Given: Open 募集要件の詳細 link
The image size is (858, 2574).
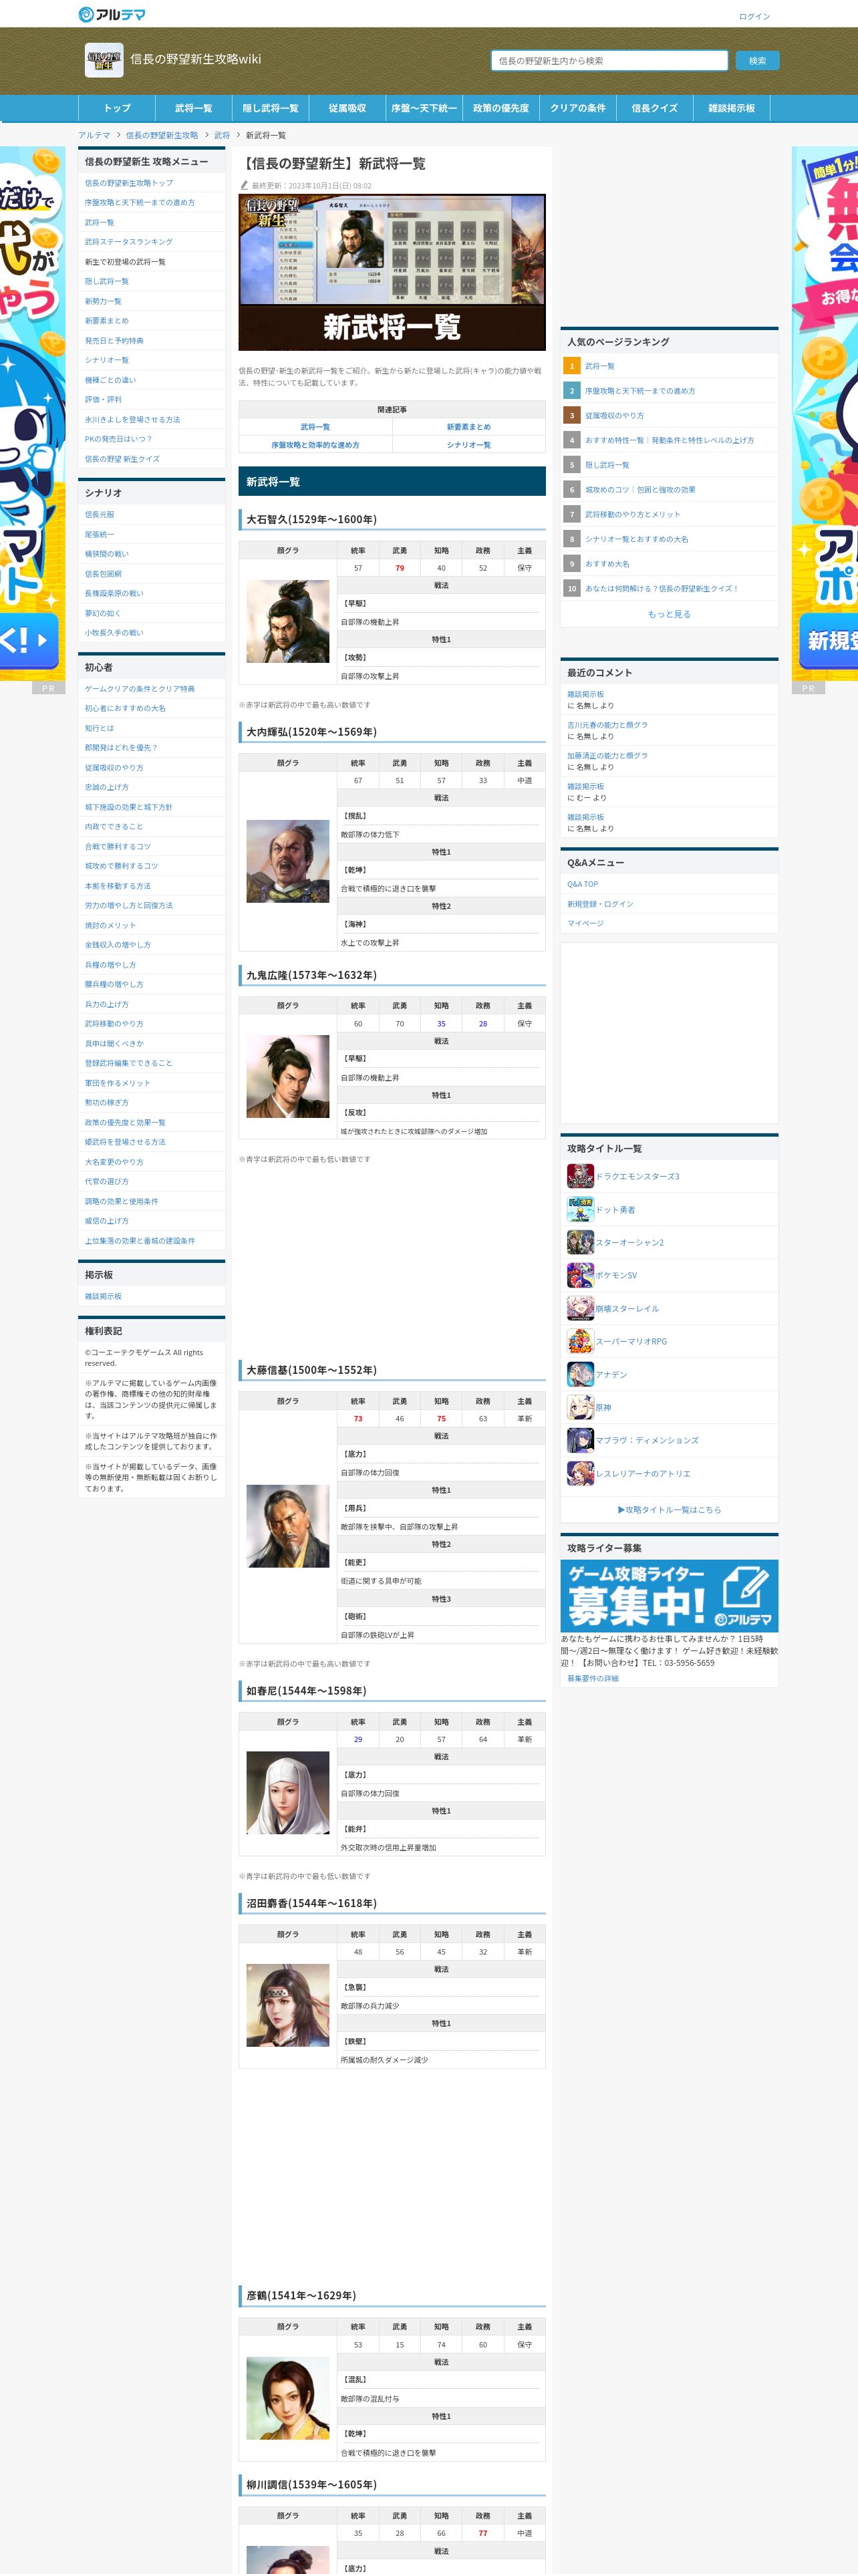Looking at the screenshot, I should coord(593,1678).
